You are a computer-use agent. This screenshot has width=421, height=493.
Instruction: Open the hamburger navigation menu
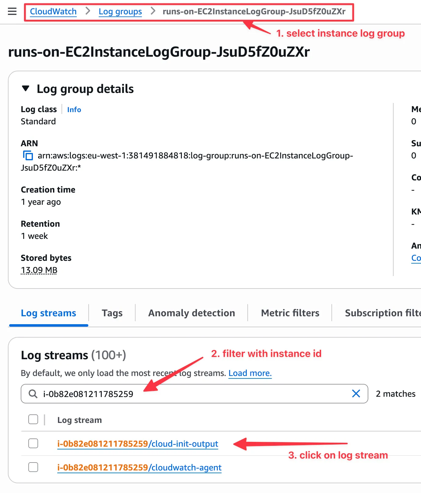click(12, 12)
